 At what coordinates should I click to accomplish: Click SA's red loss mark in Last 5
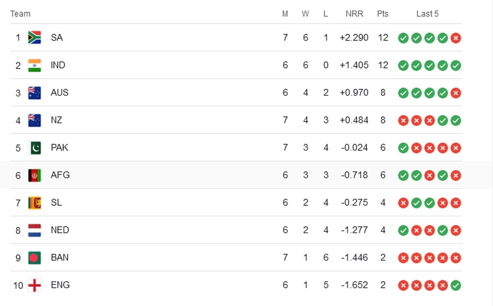(456, 38)
